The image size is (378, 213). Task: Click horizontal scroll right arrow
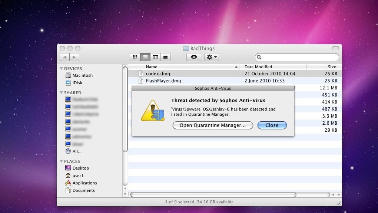(339, 195)
